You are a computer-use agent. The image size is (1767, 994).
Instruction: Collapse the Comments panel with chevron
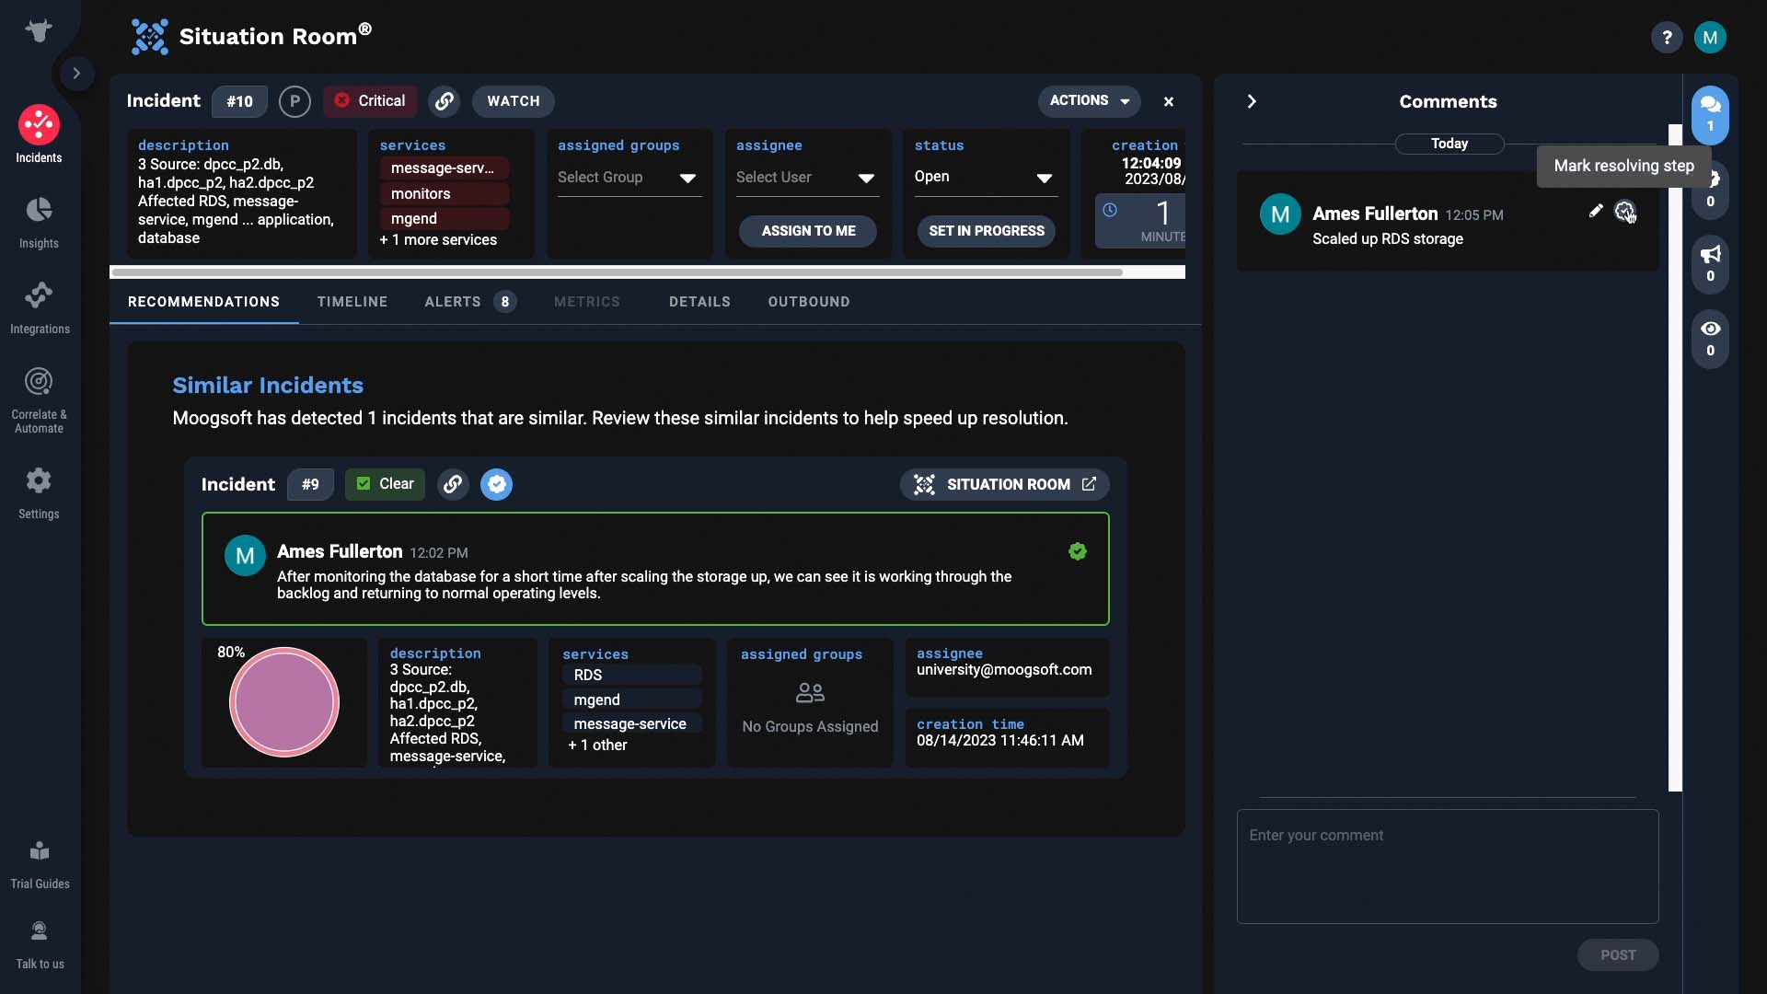pos(1252,101)
